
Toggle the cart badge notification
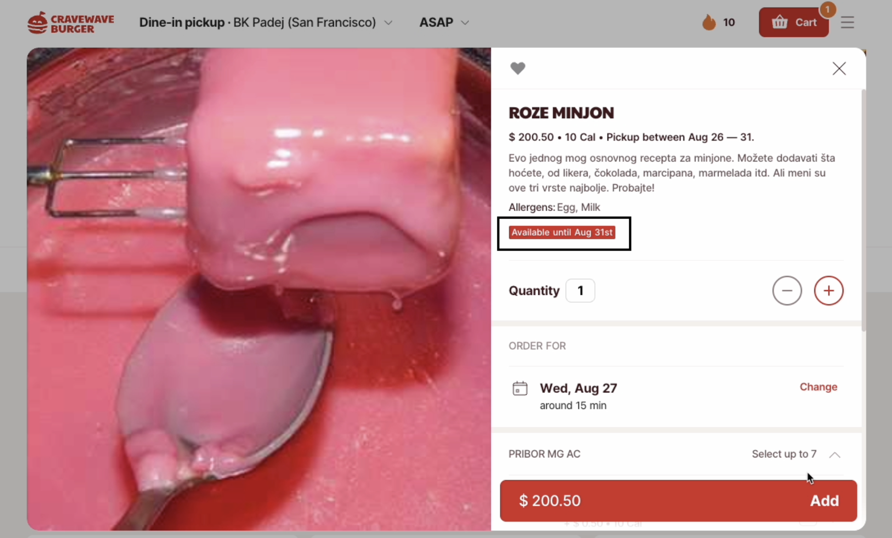[x=828, y=9]
